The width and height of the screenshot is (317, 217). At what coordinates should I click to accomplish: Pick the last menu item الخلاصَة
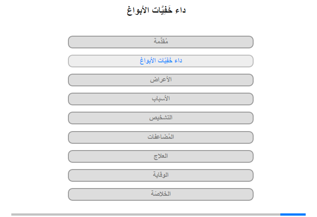click(x=160, y=194)
